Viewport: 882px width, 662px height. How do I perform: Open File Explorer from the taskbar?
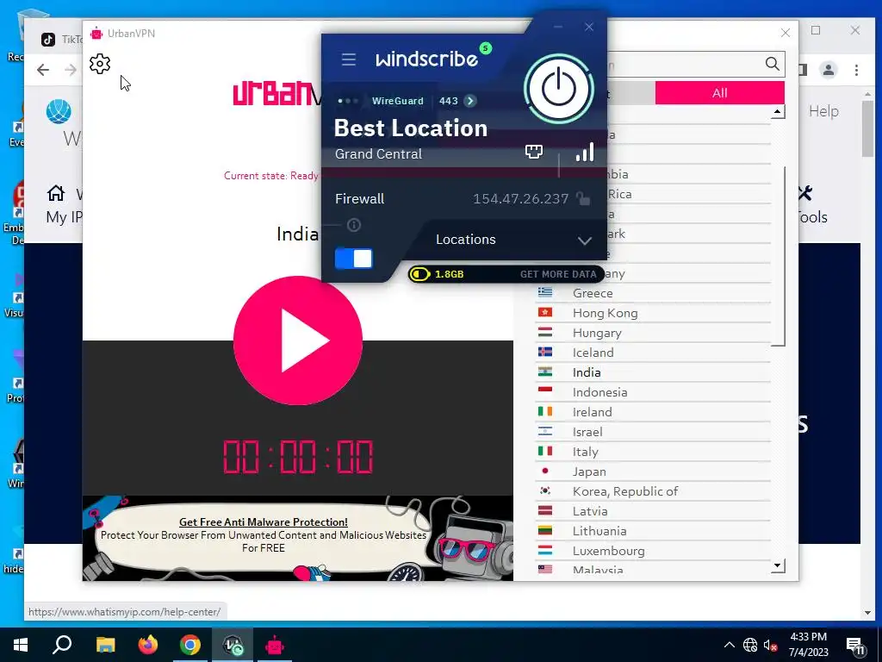point(105,645)
